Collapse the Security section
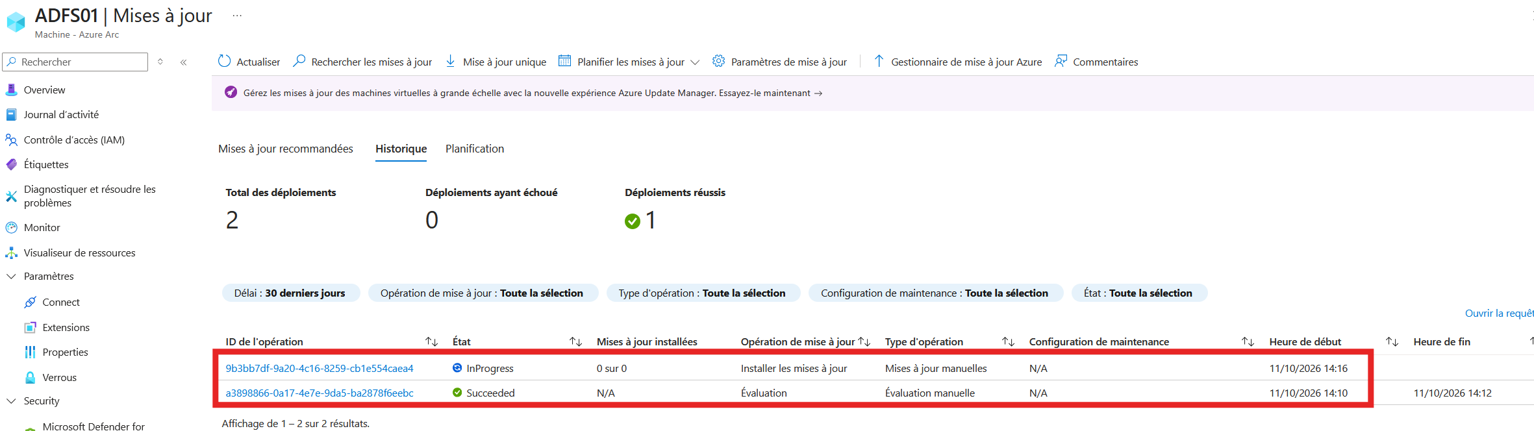Viewport: 1534px width, 431px height. (x=11, y=400)
